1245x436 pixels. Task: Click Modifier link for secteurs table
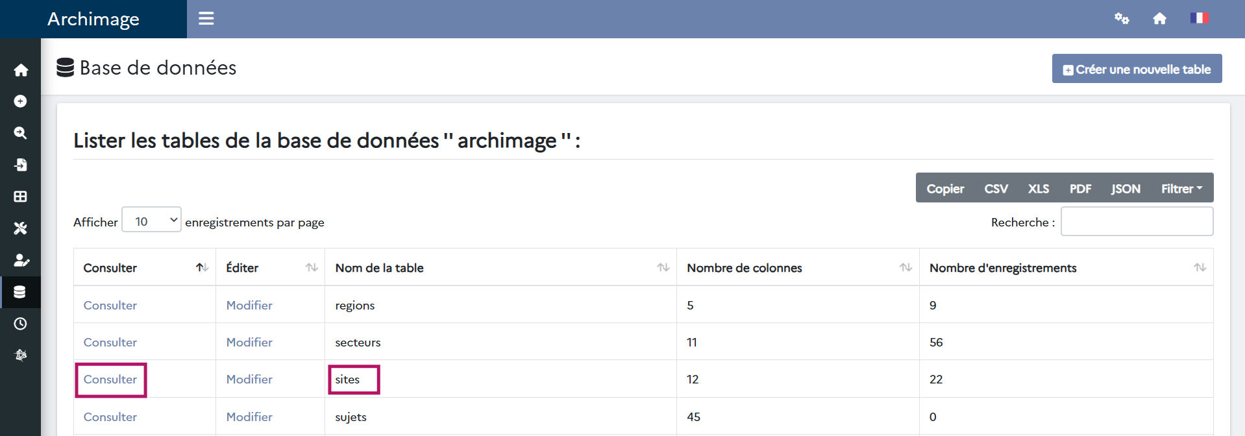(249, 342)
